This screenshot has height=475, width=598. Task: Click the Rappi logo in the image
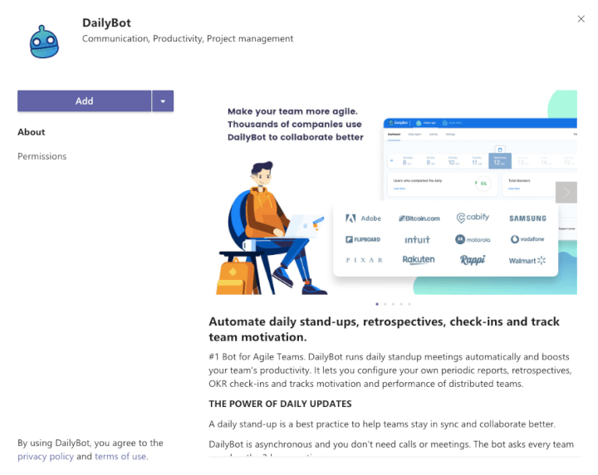[473, 260]
